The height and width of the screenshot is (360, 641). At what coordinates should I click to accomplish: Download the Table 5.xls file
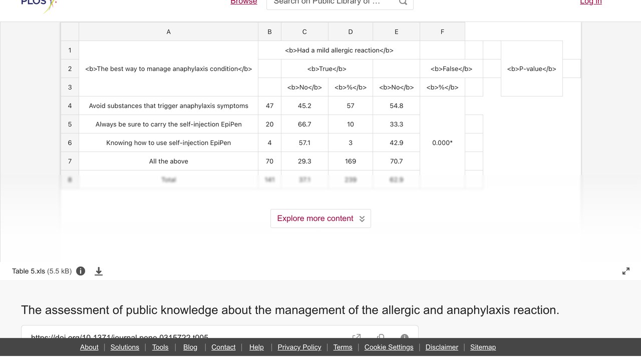click(x=99, y=271)
